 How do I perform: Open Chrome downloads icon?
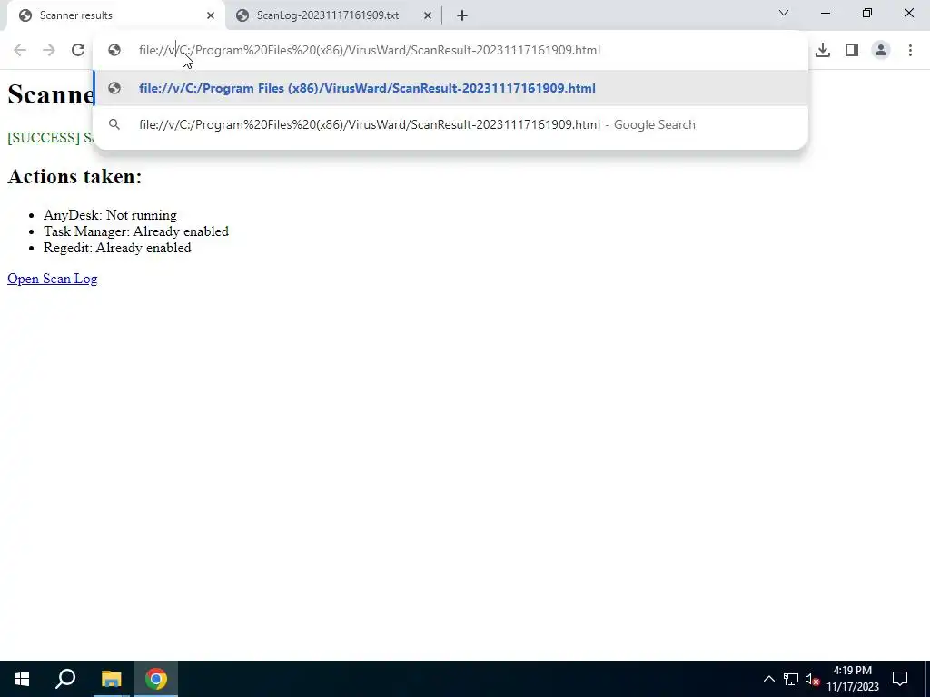(822, 50)
